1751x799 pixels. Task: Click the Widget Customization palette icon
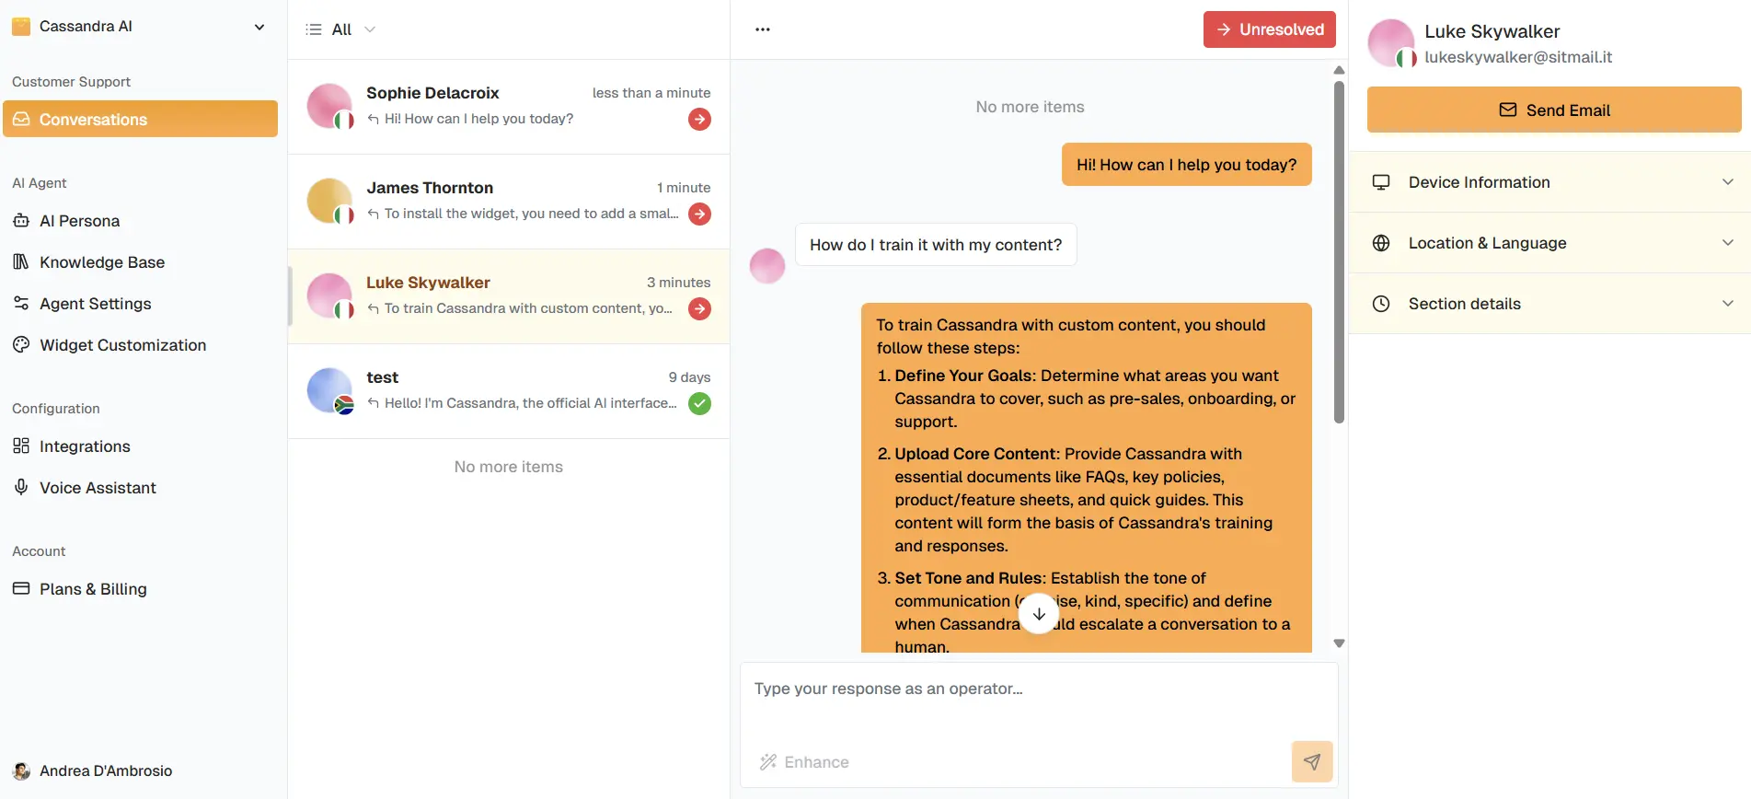click(x=21, y=344)
